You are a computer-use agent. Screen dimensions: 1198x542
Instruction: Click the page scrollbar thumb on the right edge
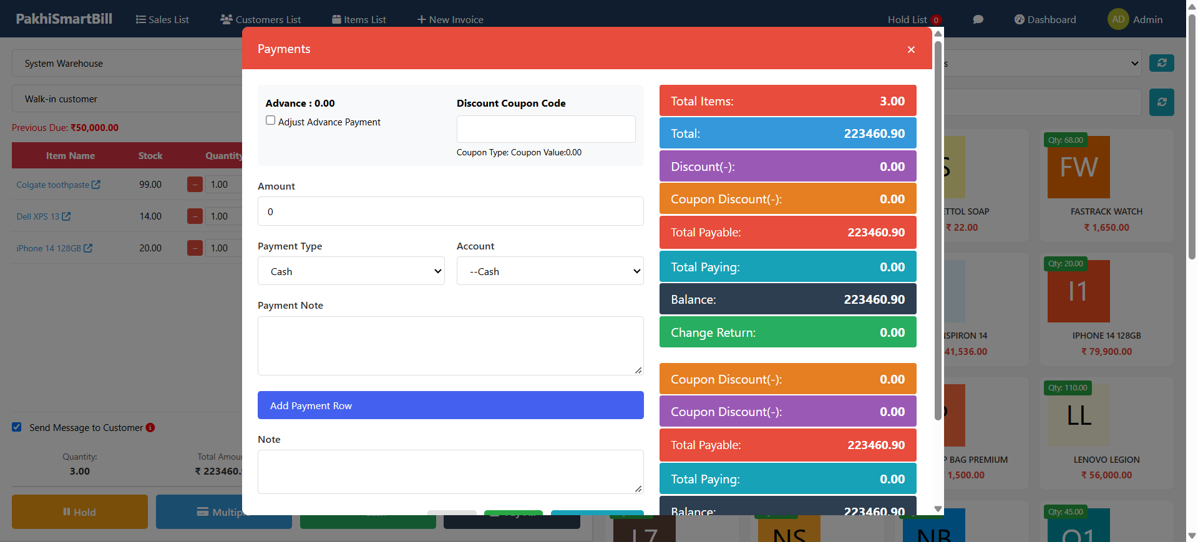[1192, 137]
